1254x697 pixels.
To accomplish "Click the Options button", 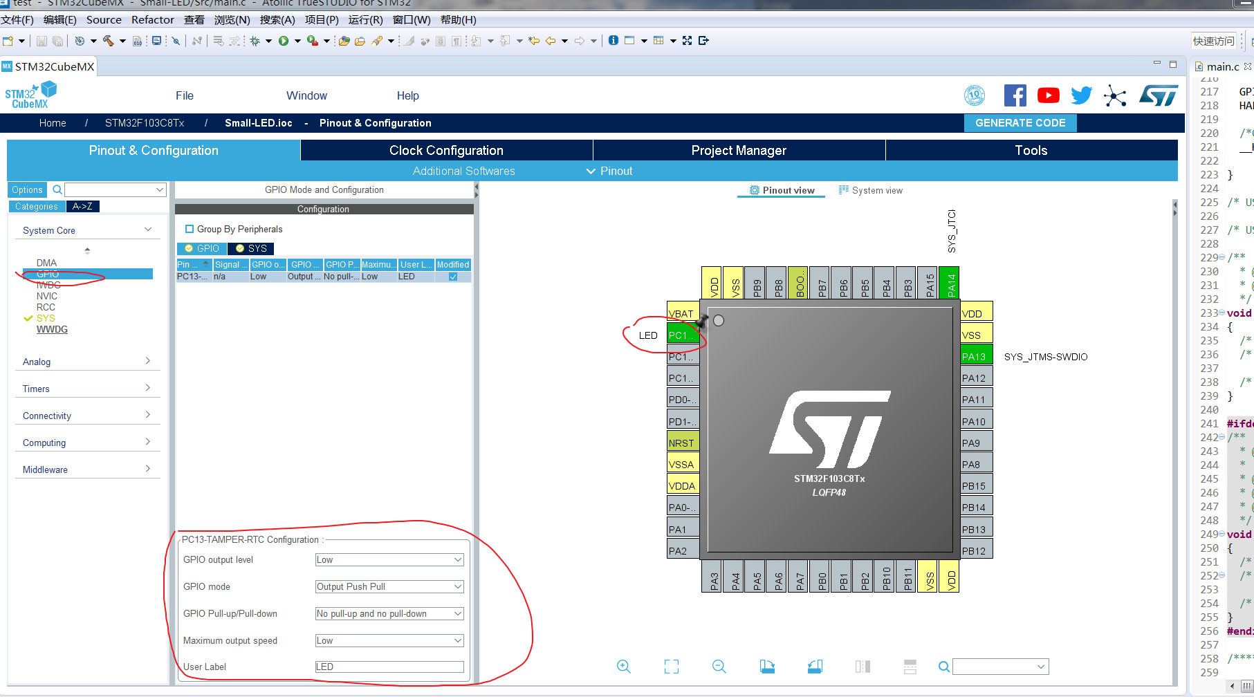I will [27, 189].
